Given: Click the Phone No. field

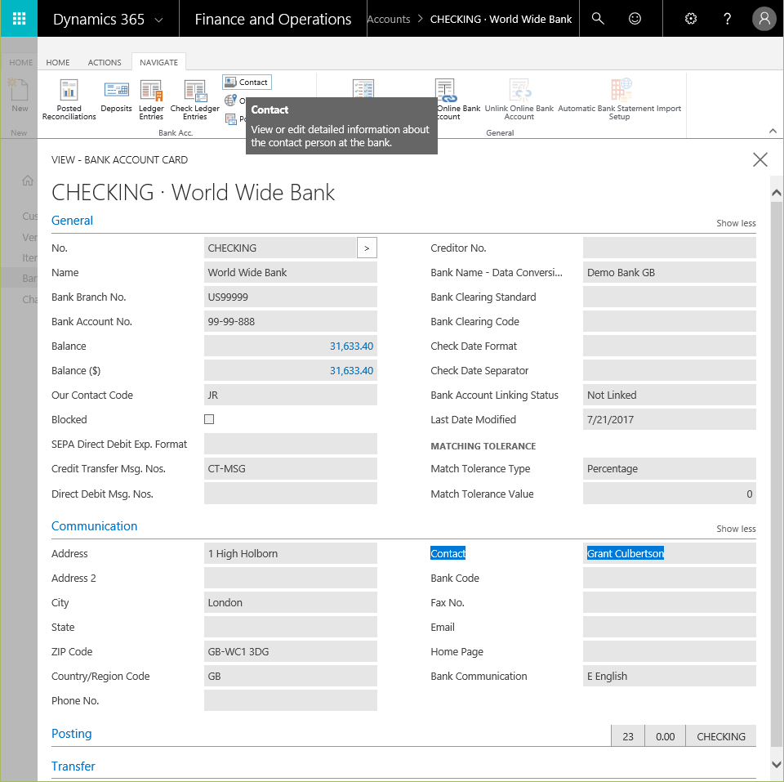Looking at the screenshot, I should tap(291, 700).
